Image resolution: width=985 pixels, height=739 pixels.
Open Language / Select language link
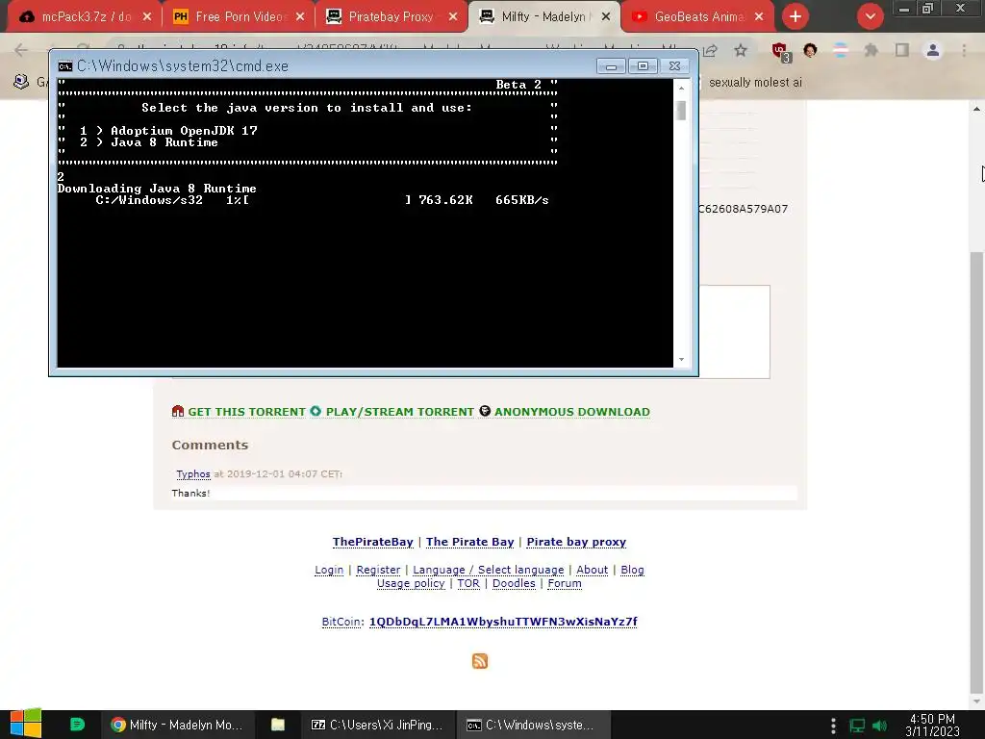coord(488,570)
